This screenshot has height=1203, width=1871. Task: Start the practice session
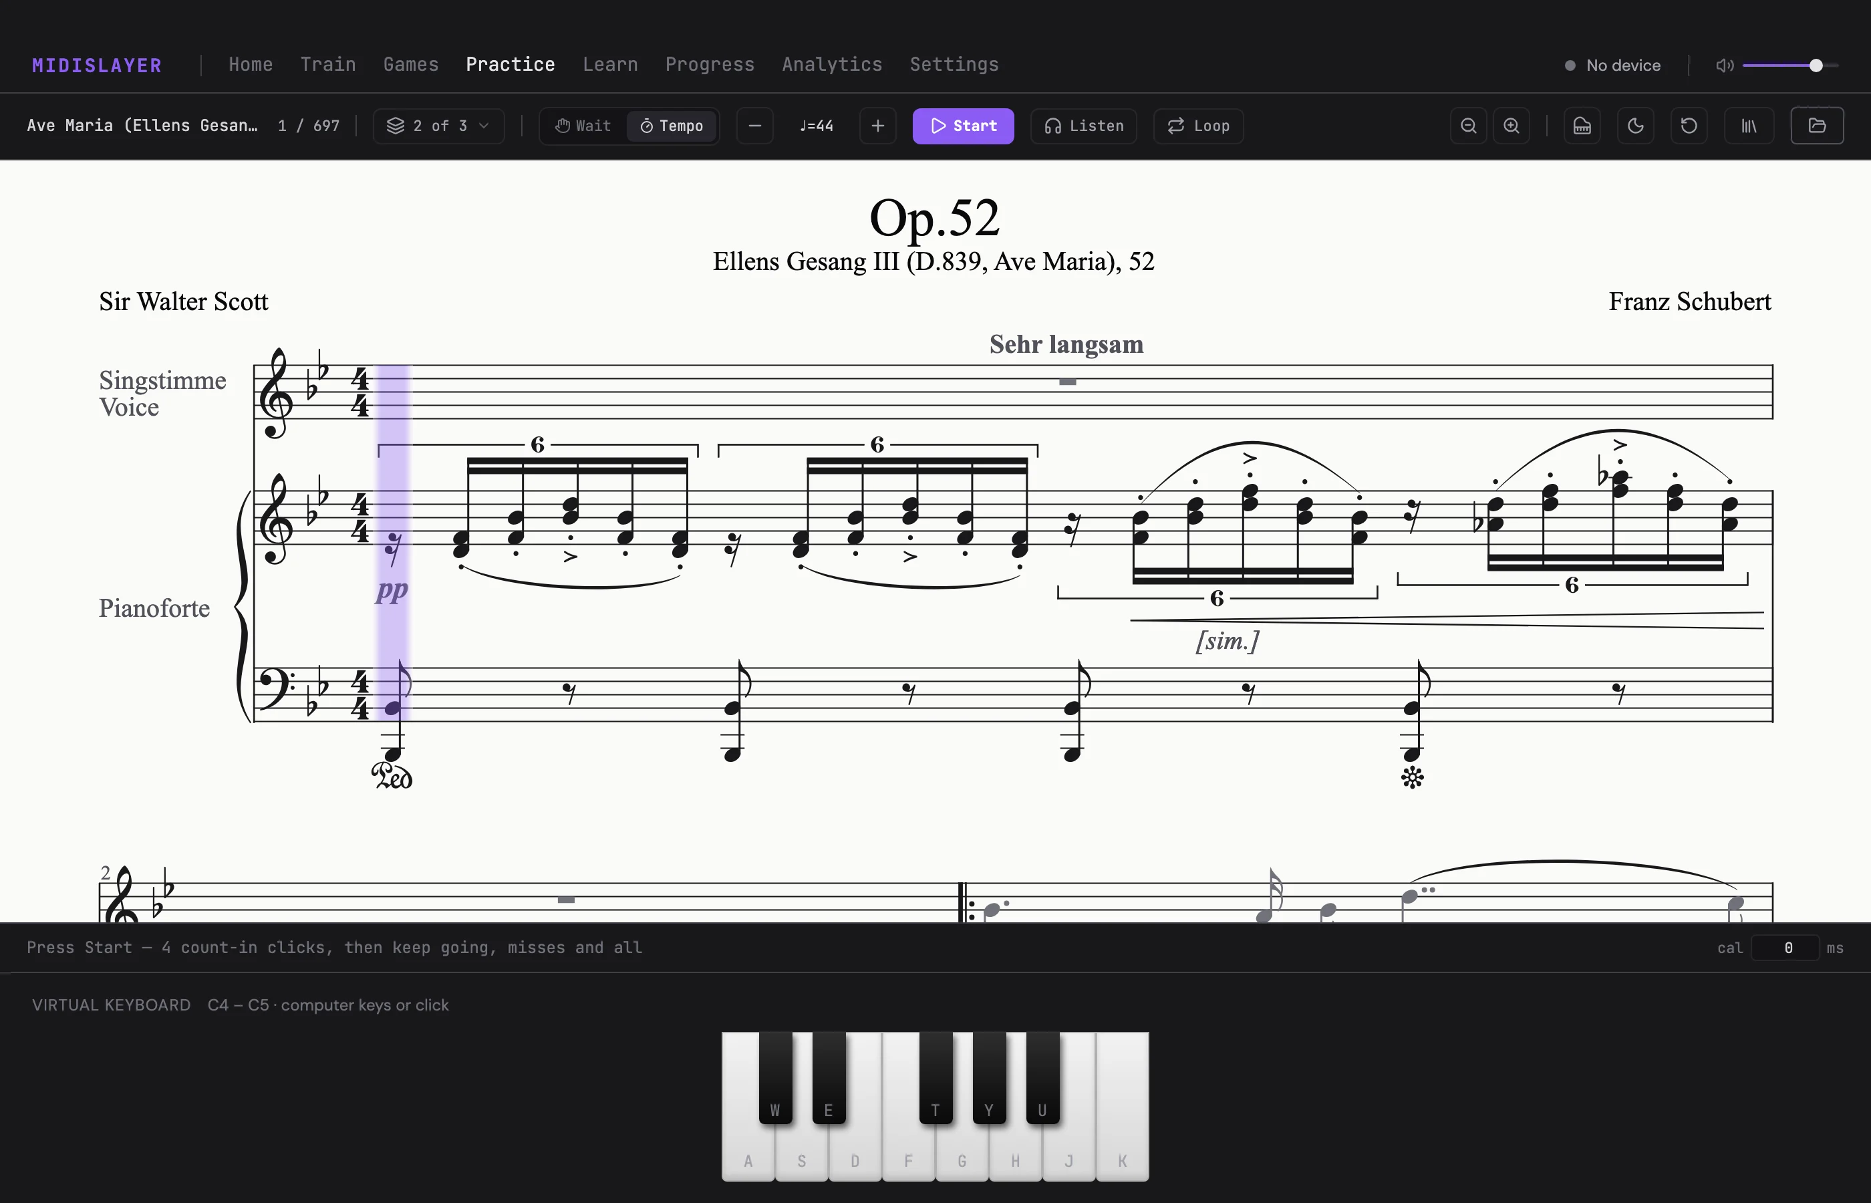pyautogui.click(x=963, y=126)
